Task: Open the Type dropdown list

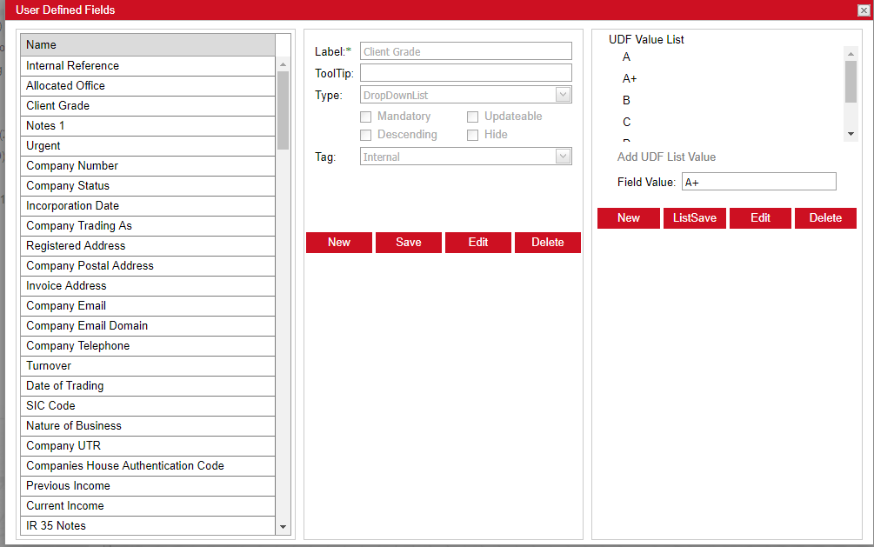Action: tap(563, 95)
